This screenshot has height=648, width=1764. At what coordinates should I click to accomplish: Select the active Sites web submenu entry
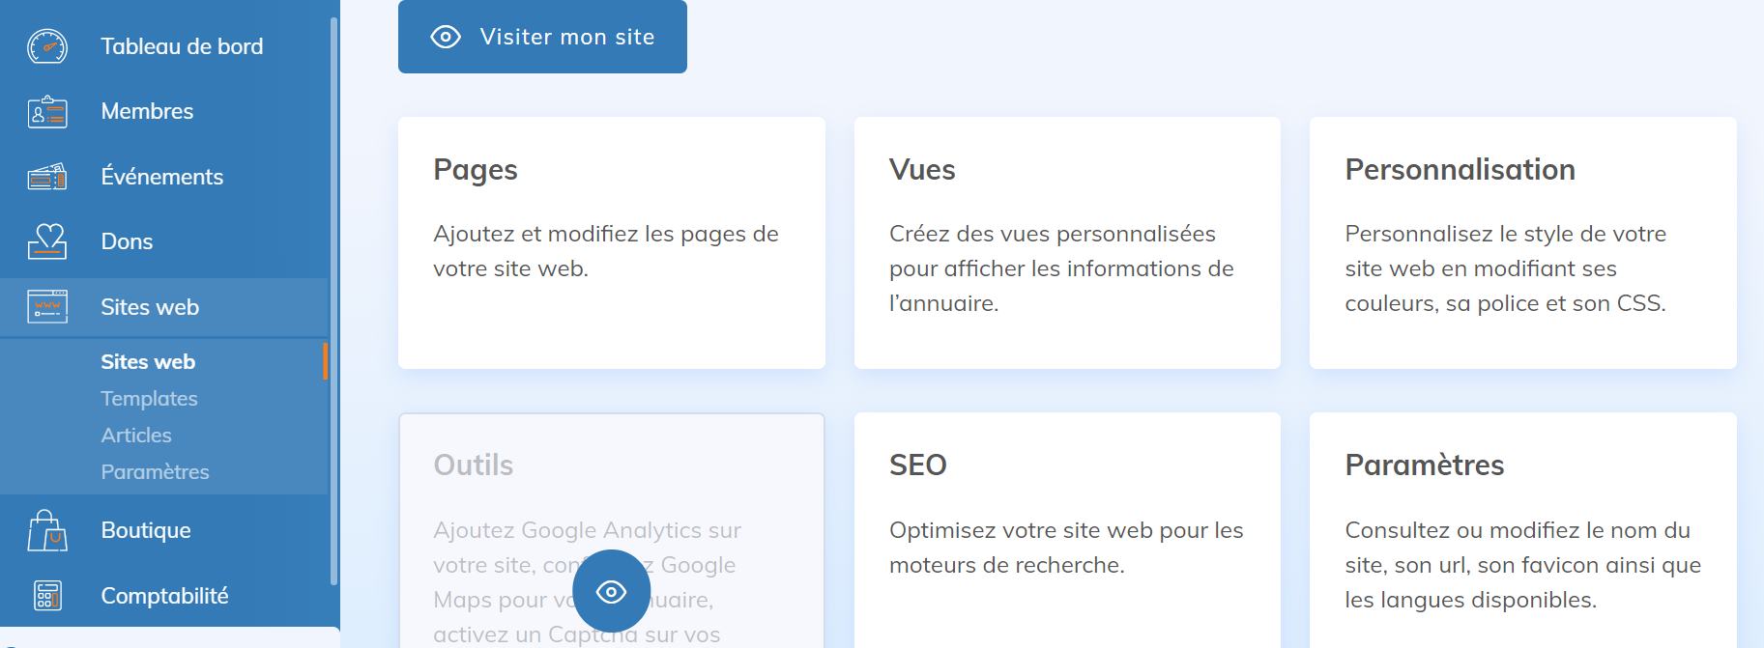click(x=148, y=362)
